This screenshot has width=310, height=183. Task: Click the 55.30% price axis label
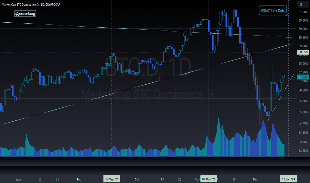pyautogui.click(x=303, y=112)
